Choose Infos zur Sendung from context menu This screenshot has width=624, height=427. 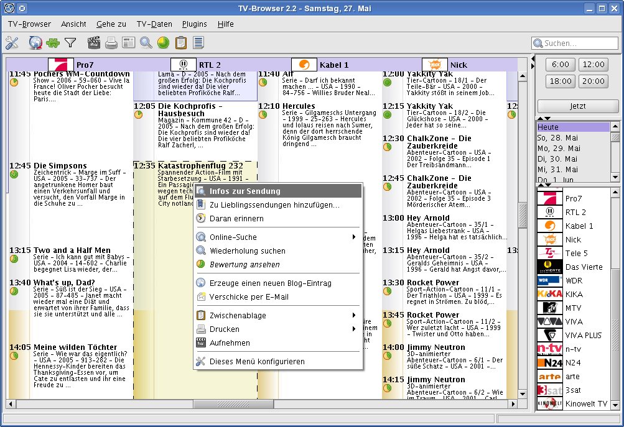pyautogui.click(x=278, y=191)
